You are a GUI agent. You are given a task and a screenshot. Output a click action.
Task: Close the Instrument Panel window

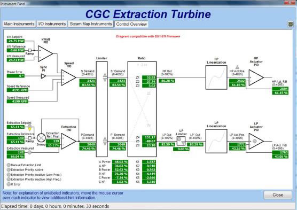tap(290, 2)
